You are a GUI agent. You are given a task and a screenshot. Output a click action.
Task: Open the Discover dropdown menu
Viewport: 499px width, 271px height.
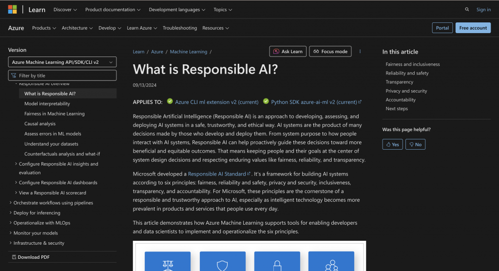click(x=65, y=10)
